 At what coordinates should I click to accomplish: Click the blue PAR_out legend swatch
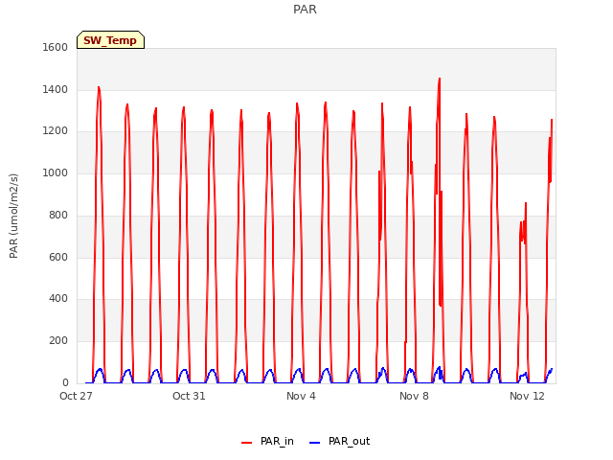coord(315,443)
